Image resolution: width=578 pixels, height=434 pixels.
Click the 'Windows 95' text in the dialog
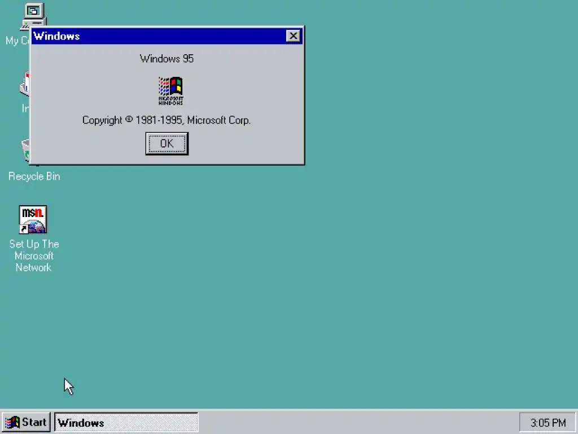[x=167, y=59]
